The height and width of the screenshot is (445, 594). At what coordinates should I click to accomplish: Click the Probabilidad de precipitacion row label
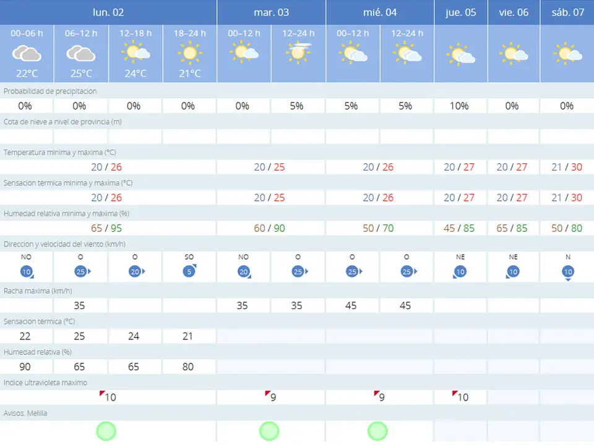(x=50, y=91)
